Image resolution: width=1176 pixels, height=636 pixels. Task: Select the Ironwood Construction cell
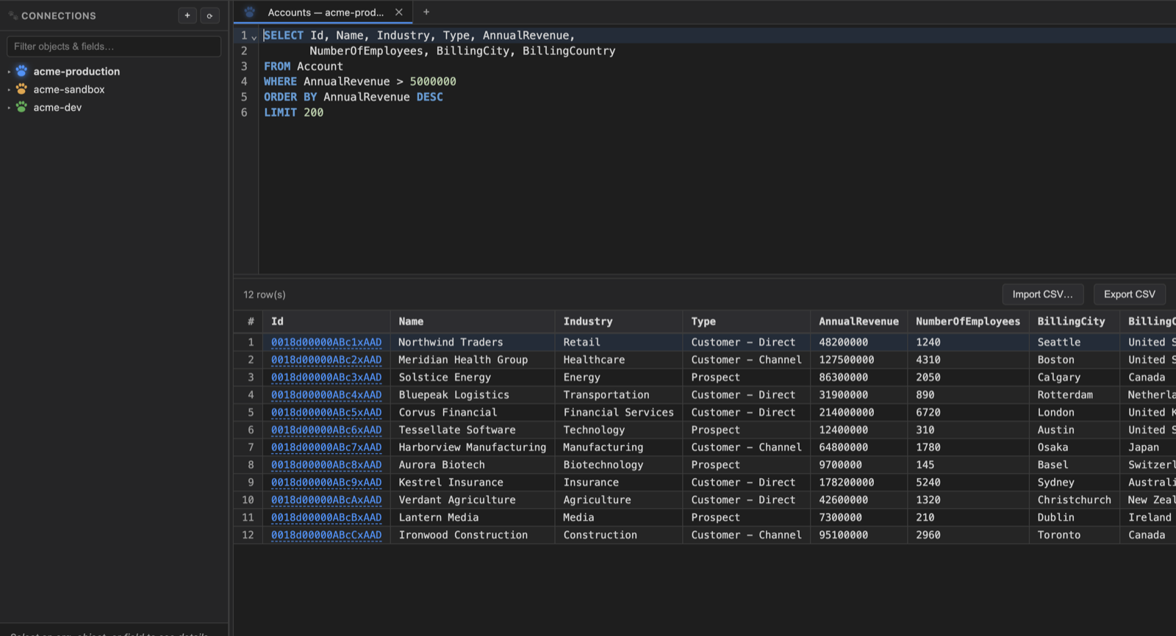473,535
